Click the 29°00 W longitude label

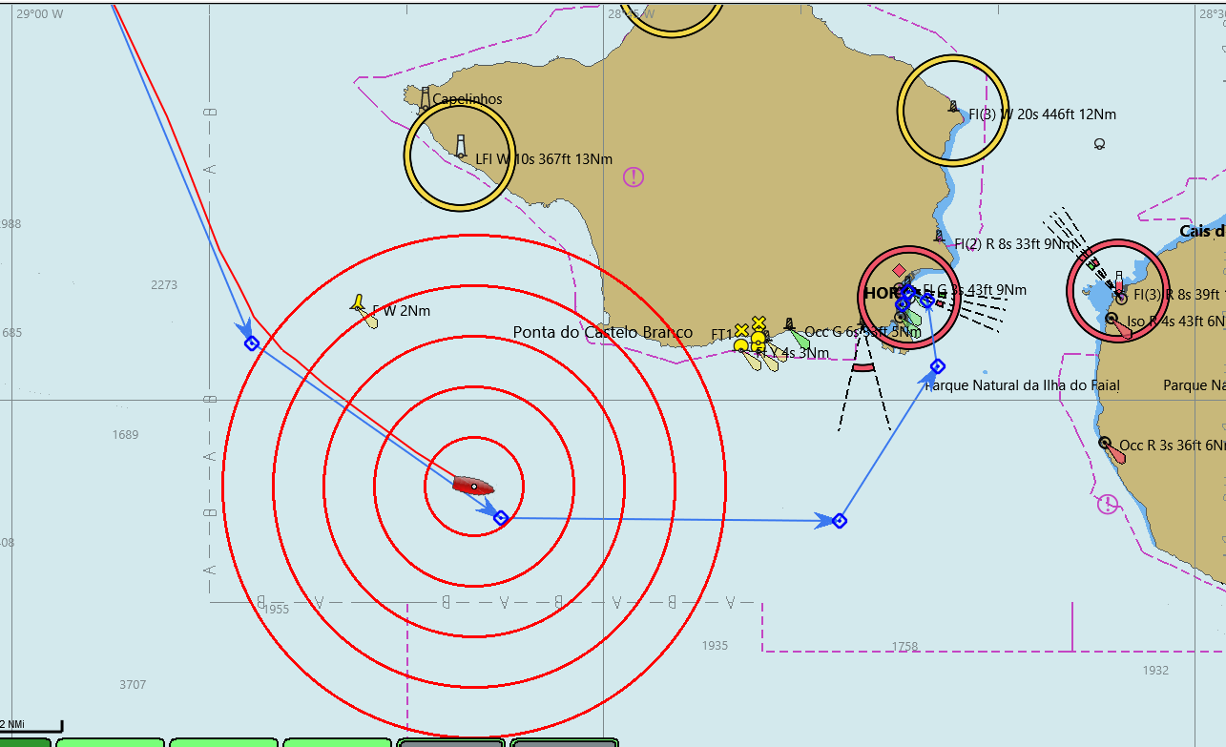(40, 14)
